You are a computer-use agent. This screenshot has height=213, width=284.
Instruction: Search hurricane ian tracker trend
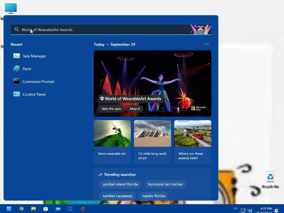tap(165, 184)
